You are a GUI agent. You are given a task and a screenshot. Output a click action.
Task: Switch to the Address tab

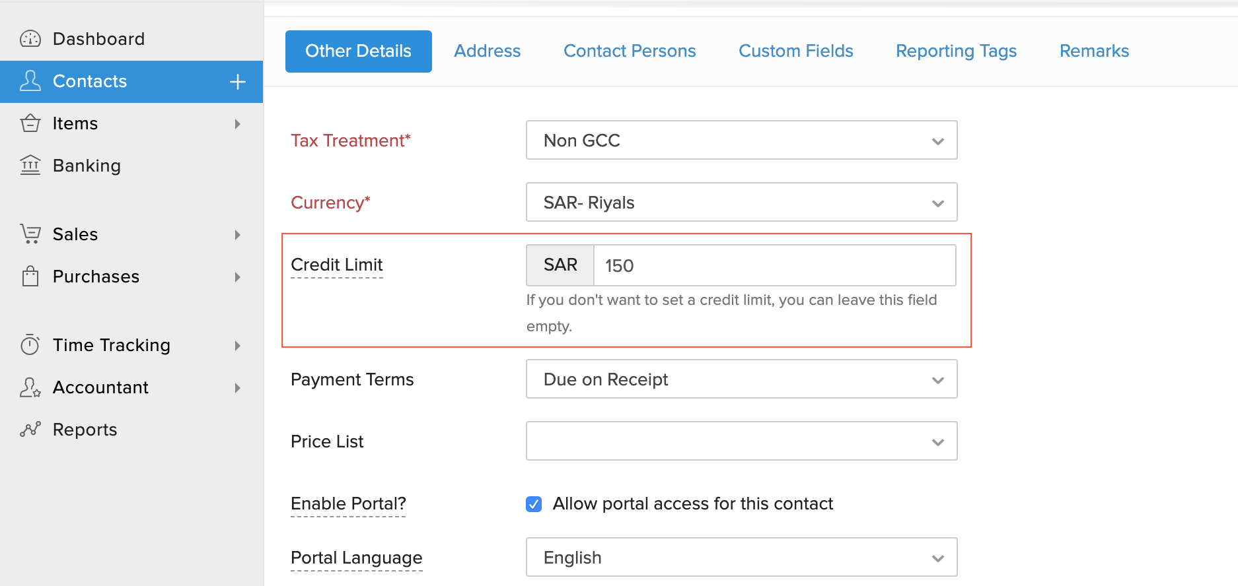coord(487,51)
